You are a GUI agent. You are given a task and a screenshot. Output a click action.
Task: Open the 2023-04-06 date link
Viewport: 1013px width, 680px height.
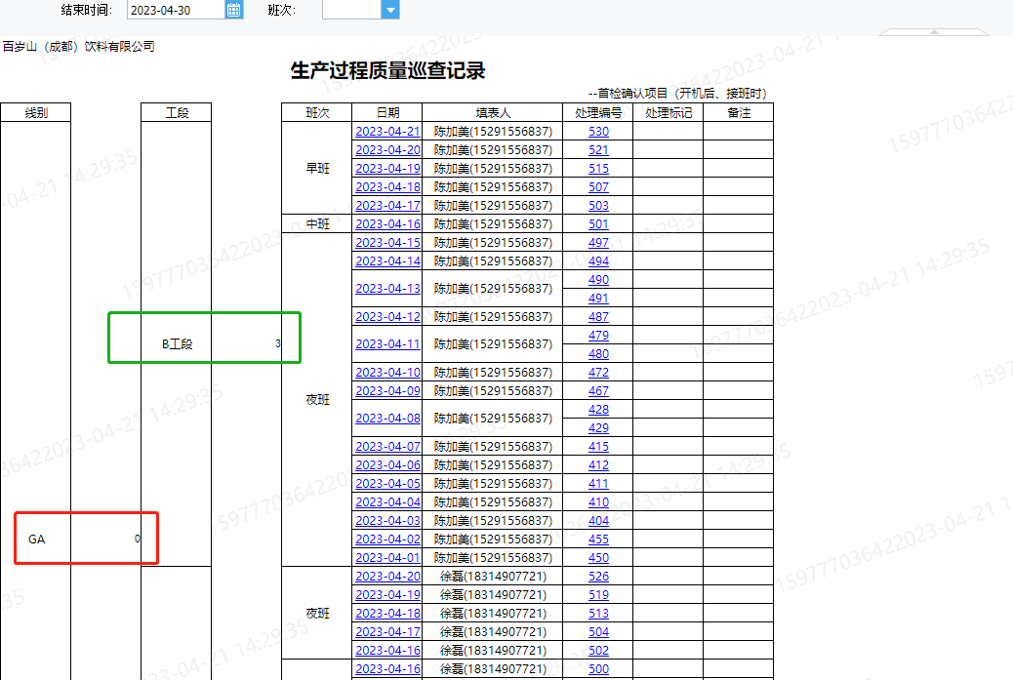pyautogui.click(x=387, y=465)
